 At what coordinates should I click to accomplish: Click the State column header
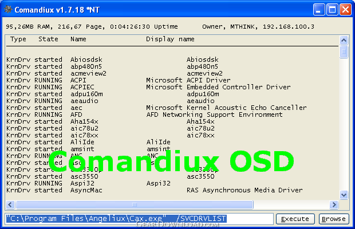(x=48, y=39)
